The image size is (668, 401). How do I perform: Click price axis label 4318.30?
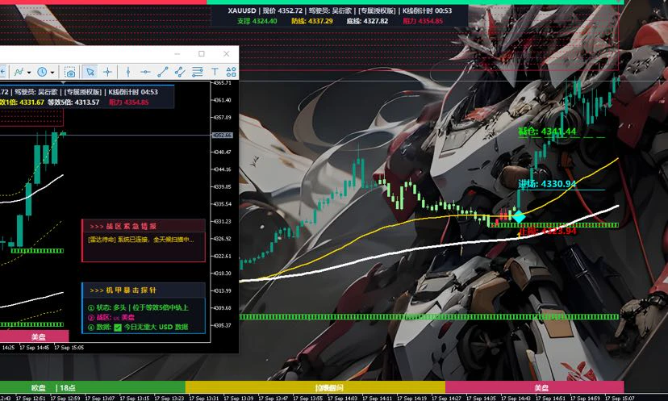222,274
